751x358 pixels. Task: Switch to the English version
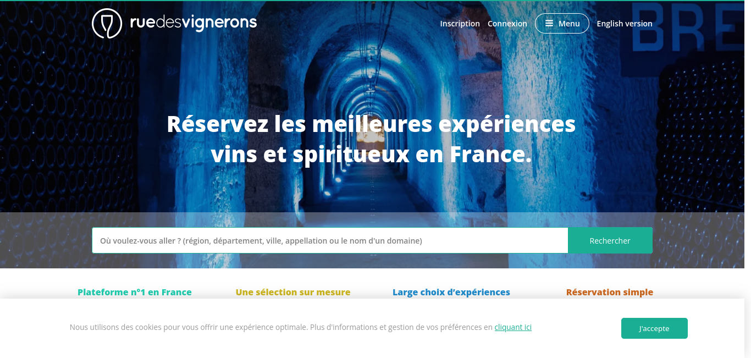[x=625, y=24]
